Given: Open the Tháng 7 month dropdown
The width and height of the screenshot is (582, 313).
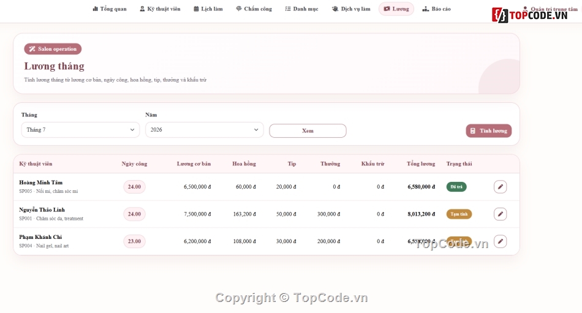Looking at the screenshot, I should pos(80,130).
